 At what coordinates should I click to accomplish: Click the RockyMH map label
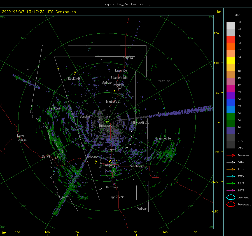(74, 79)
